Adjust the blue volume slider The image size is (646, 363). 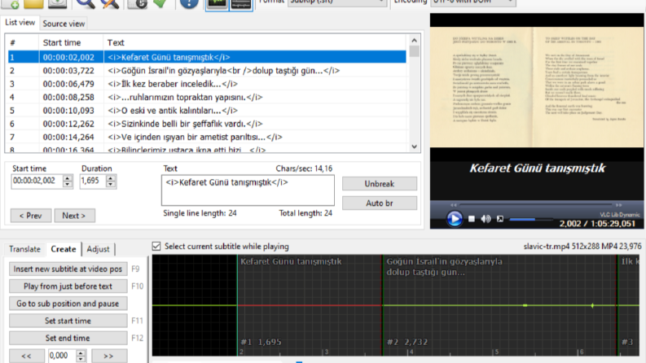tap(530, 220)
